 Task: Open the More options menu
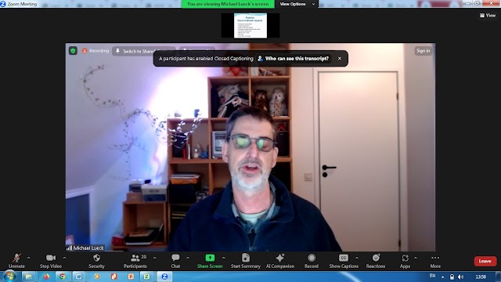pos(435,261)
